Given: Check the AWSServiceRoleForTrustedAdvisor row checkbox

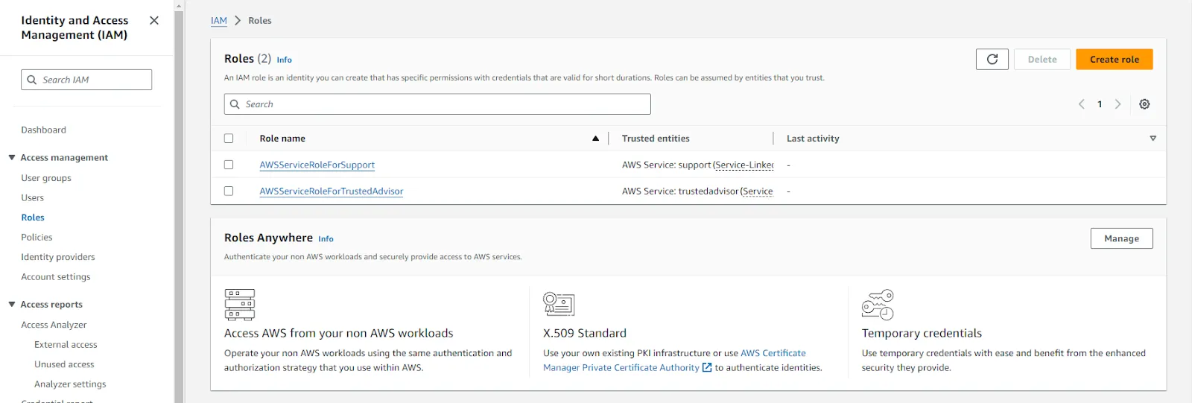Looking at the screenshot, I should click(x=229, y=191).
